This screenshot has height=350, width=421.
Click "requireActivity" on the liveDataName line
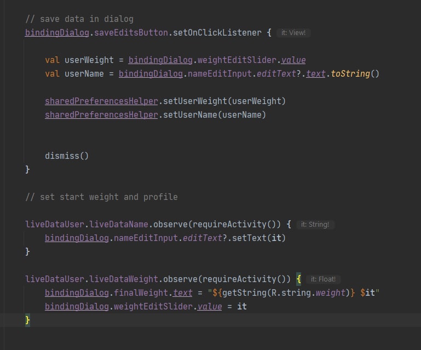pyautogui.click(x=229, y=224)
